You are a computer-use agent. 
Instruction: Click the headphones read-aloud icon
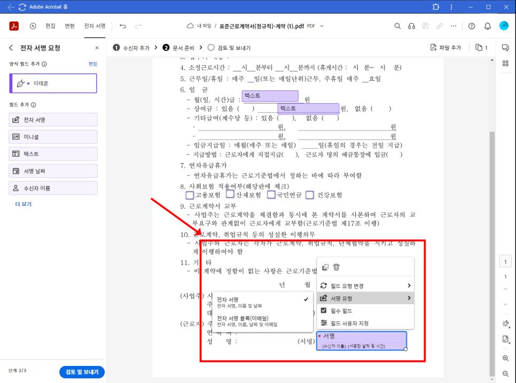(411, 26)
